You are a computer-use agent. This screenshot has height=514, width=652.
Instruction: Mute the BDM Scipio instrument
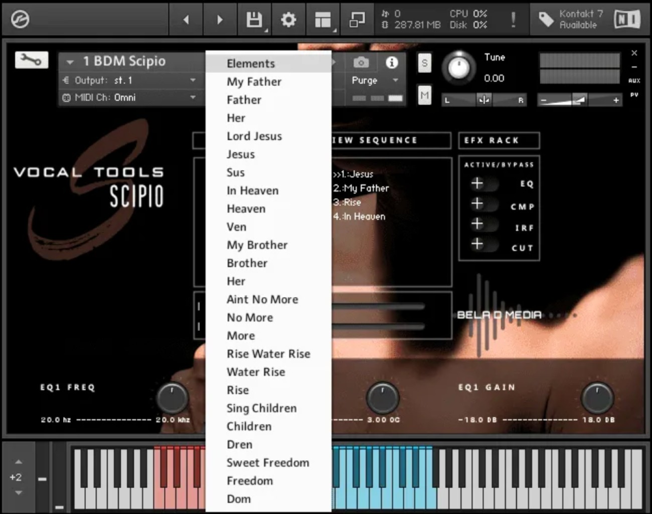425,95
